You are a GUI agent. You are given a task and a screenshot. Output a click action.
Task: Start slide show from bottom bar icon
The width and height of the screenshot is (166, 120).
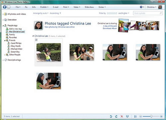coord(127,116)
